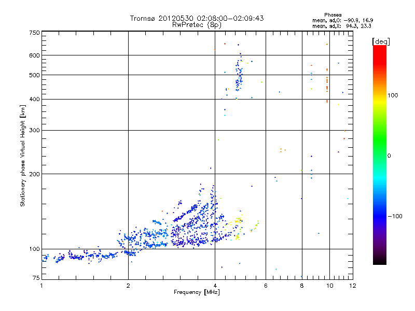Click the orange echo column at 10 MHz

tap(327, 84)
